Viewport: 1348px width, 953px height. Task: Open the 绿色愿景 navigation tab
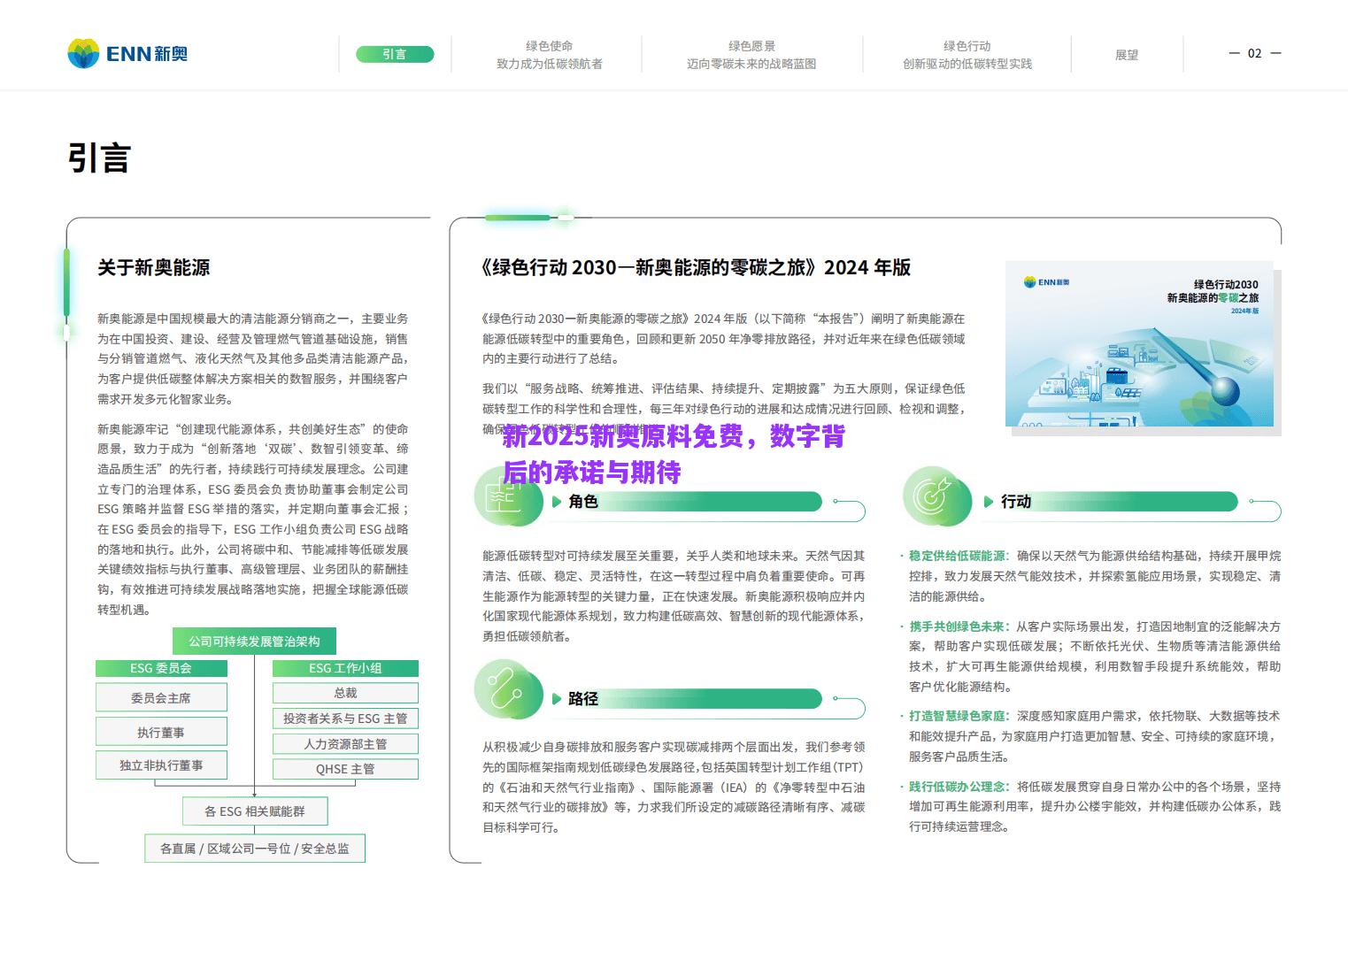[x=751, y=55]
